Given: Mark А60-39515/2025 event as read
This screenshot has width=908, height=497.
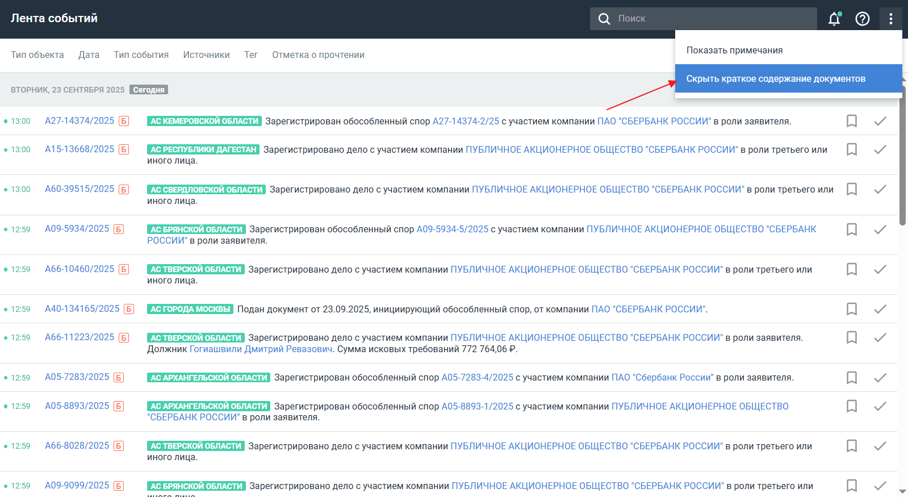Looking at the screenshot, I should click(x=880, y=189).
